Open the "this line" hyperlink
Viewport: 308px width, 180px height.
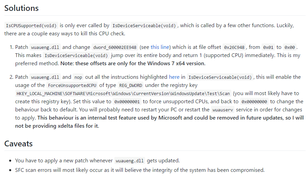[160, 47]
